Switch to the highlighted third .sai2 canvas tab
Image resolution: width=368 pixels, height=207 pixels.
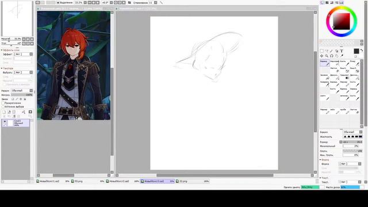click(x=157, y=181)
